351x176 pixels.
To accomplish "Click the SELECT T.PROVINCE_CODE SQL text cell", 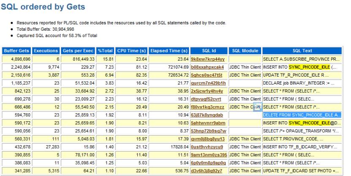I will click(302, 139).
